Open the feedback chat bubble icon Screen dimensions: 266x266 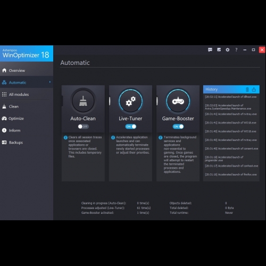[x=210, y=50]
